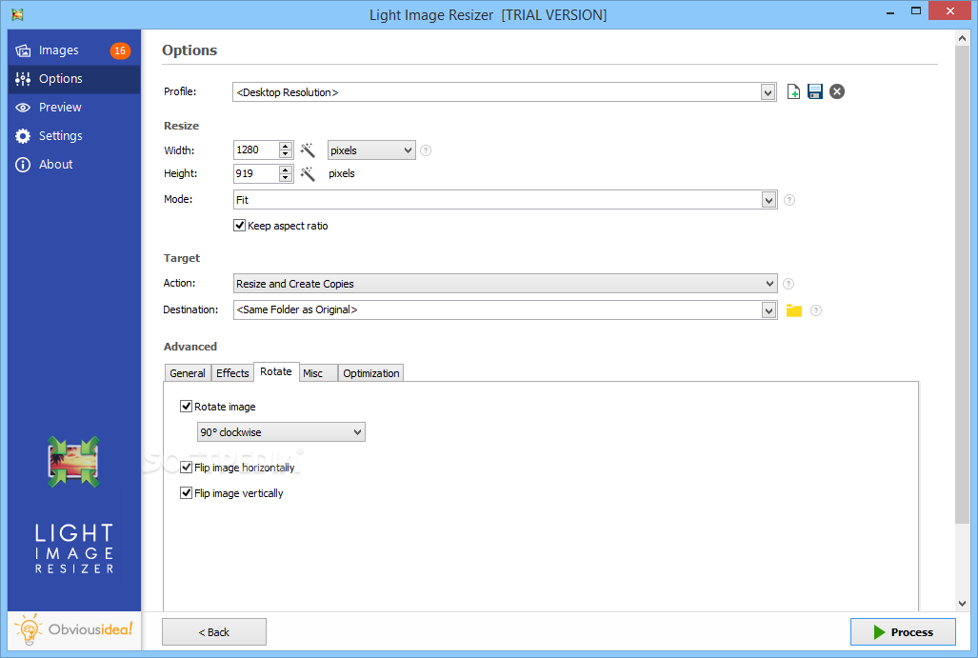Click the vertical scrollbar thumb
Screen dimensions: 978x658
pos(963,284)
